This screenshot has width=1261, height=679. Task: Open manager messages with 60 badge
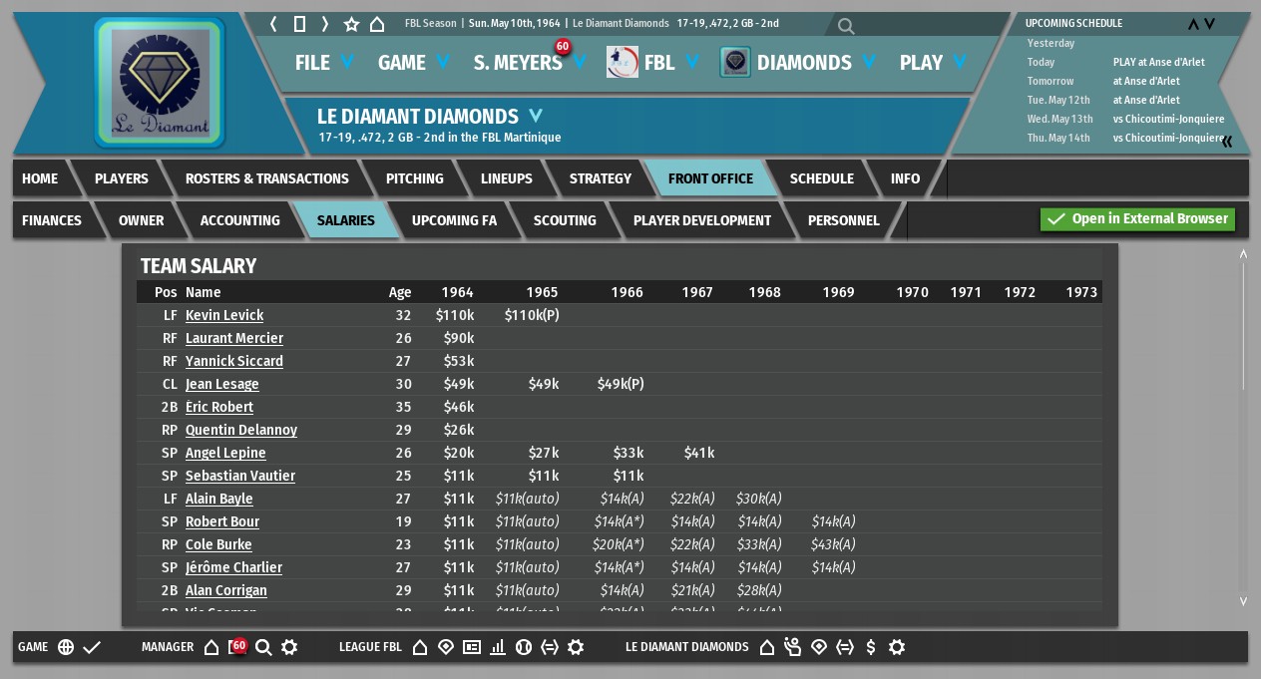point(237,647)
